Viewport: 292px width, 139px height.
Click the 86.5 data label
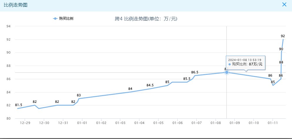(x=195, y=72)
